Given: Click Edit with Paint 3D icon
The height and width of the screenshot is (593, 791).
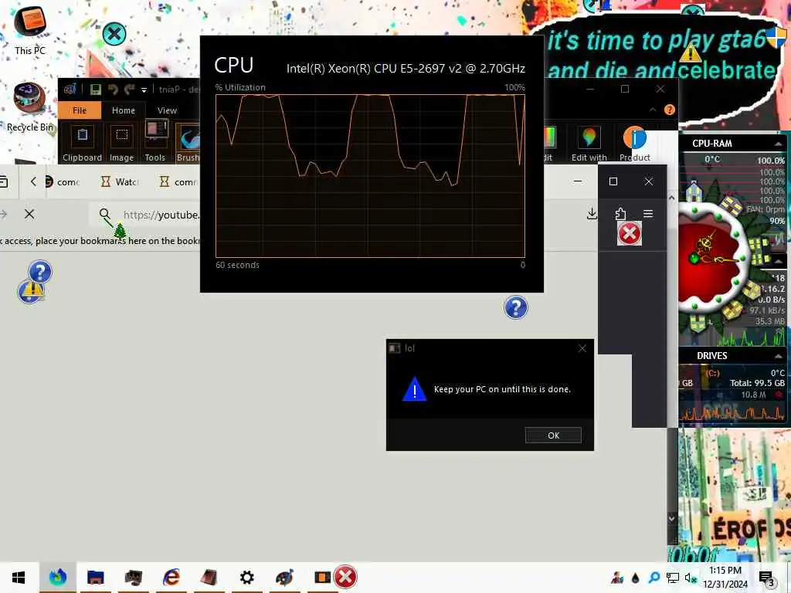Looking at the screenshot, I should [589, 143].
